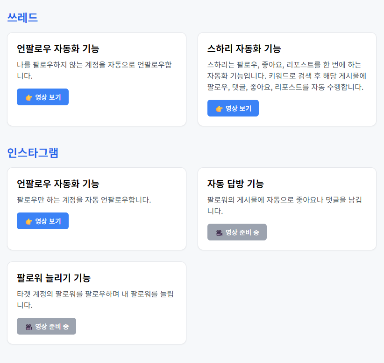
Task: Click description starting 타겟 계정의 팔로워를
Action: tap(95, 299)
